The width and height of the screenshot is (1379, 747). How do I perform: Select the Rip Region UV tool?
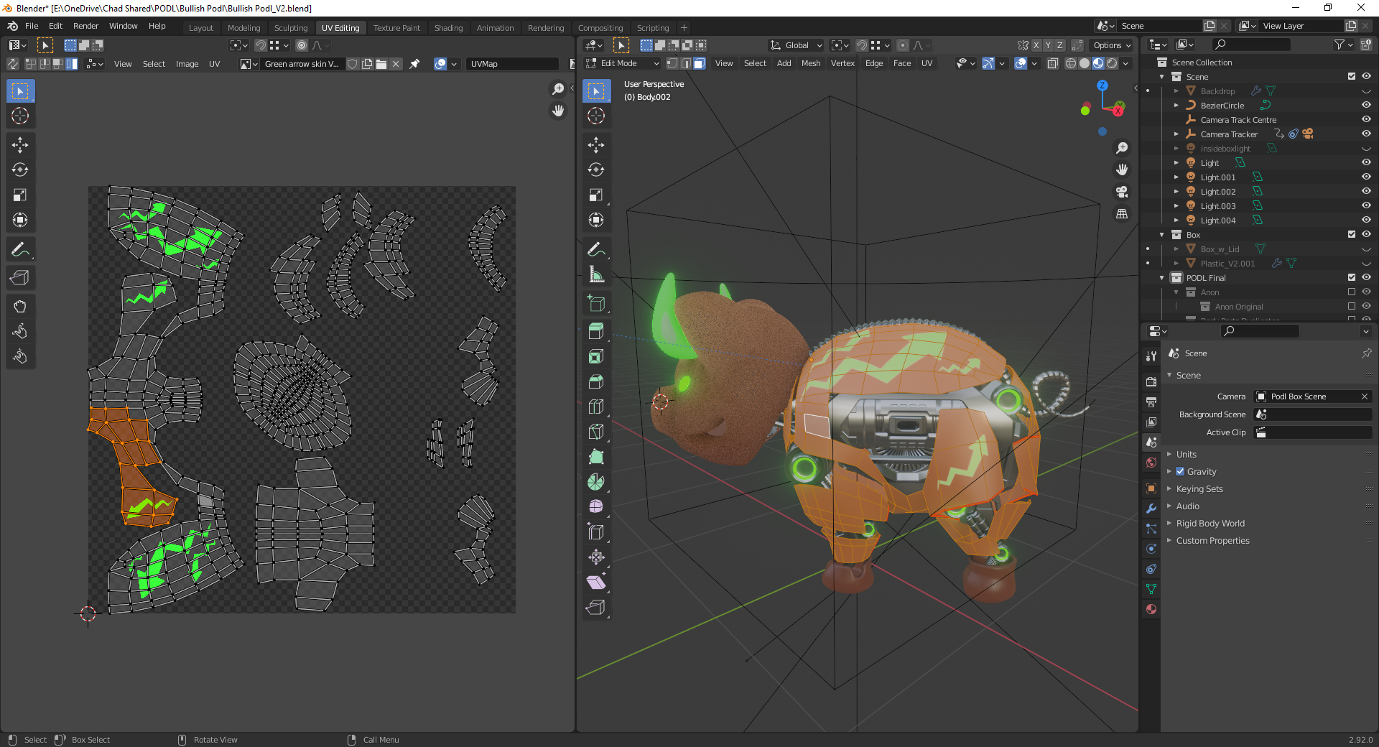20,278
